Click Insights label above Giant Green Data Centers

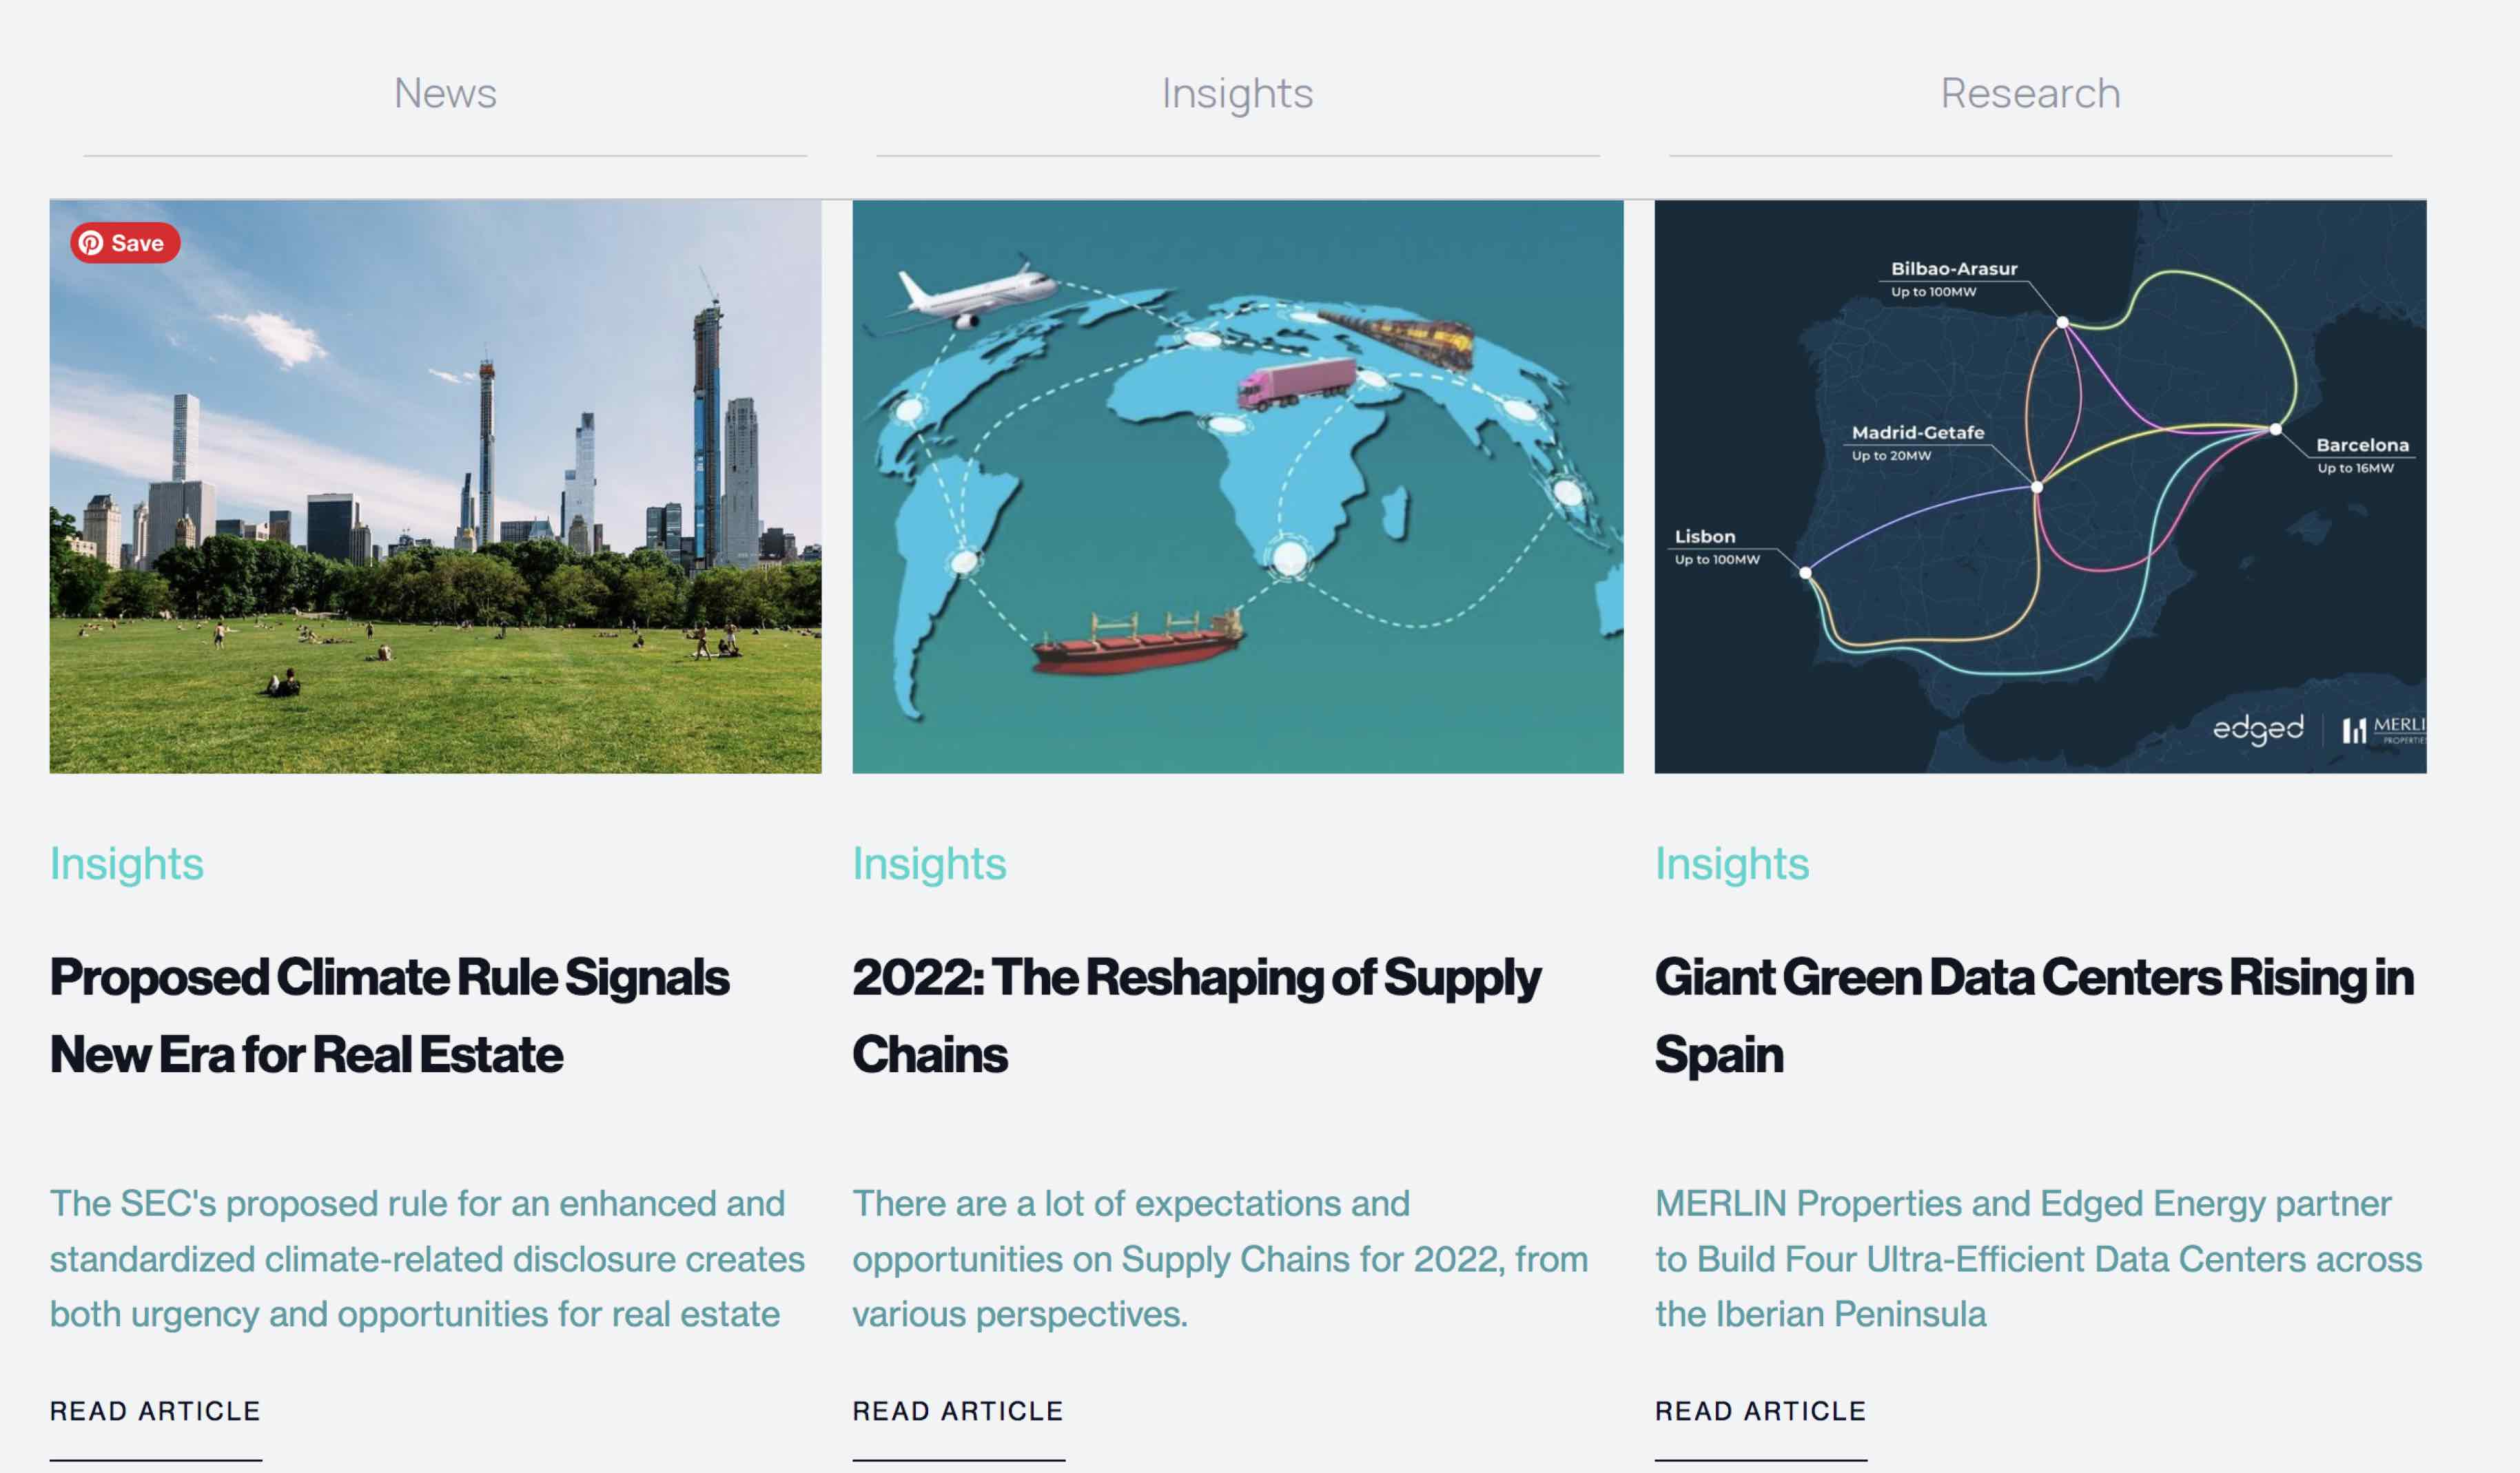tap(1732, 864)
